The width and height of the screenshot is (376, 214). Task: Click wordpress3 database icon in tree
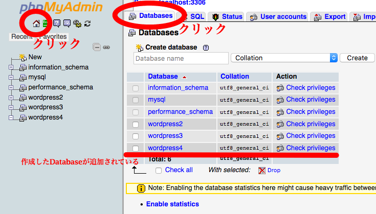point(23,108)
